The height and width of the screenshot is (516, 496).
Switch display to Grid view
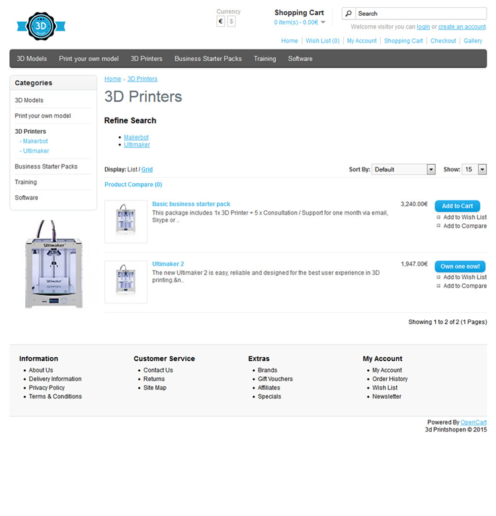coord(147,169)
